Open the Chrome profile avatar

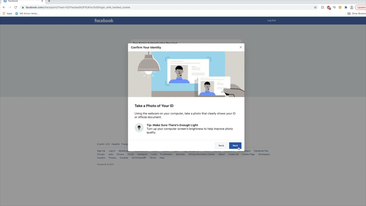point(352,7)
